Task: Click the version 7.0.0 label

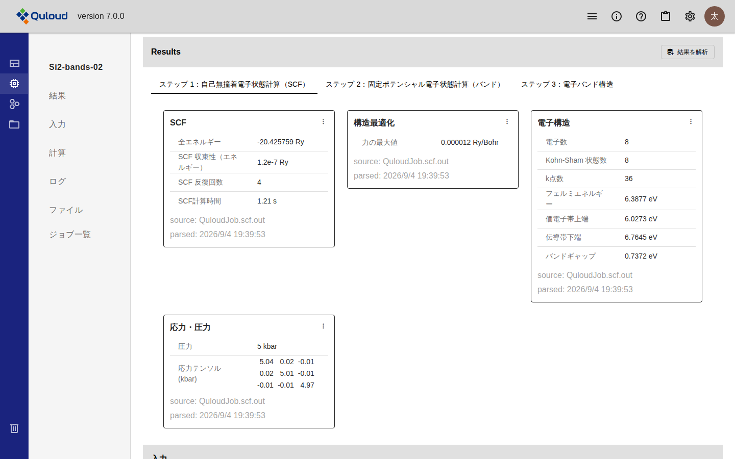Action: coord(101,16)
